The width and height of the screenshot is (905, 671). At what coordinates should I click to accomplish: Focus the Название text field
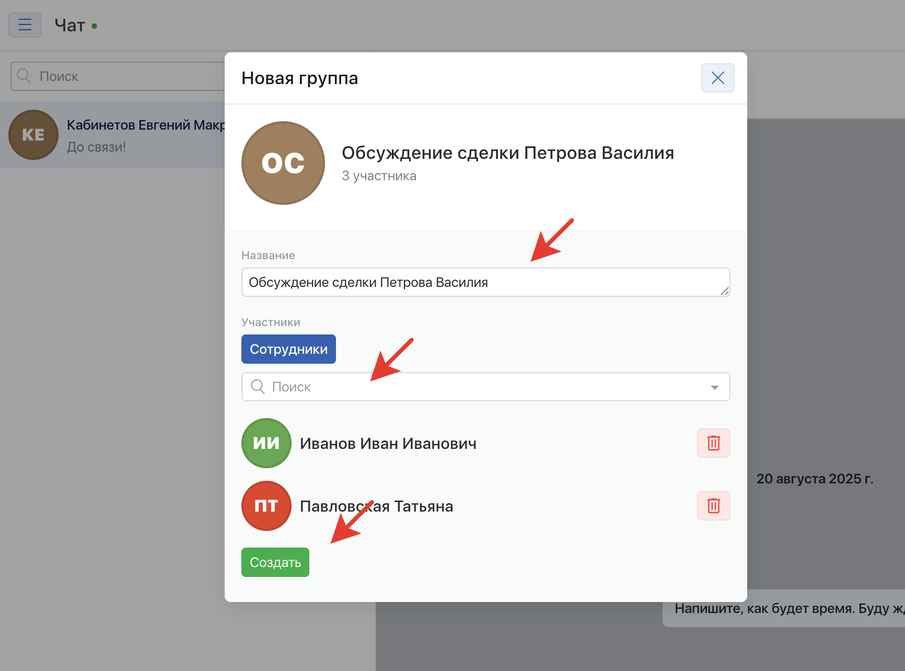click(481, 282)
